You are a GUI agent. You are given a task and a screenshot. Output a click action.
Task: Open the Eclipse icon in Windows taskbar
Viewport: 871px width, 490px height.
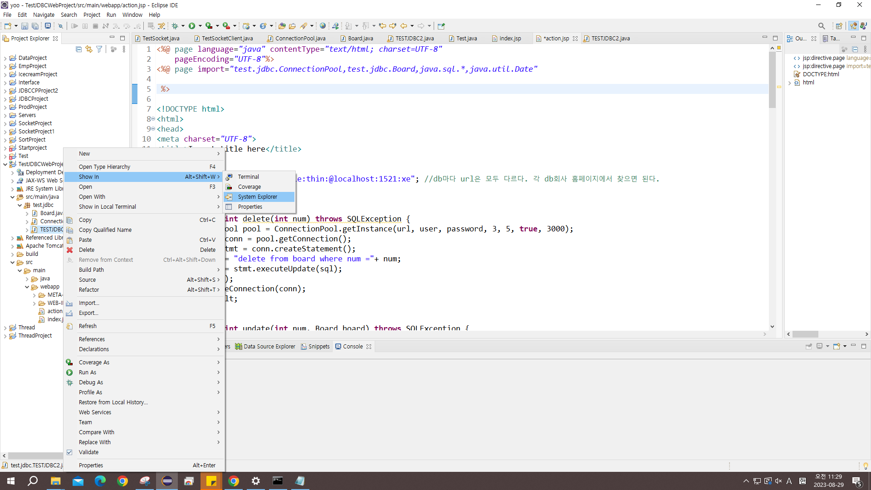pos(167,481)
